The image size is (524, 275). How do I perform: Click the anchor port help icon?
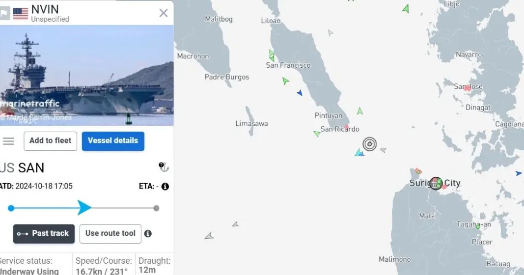tap(164, 167)
